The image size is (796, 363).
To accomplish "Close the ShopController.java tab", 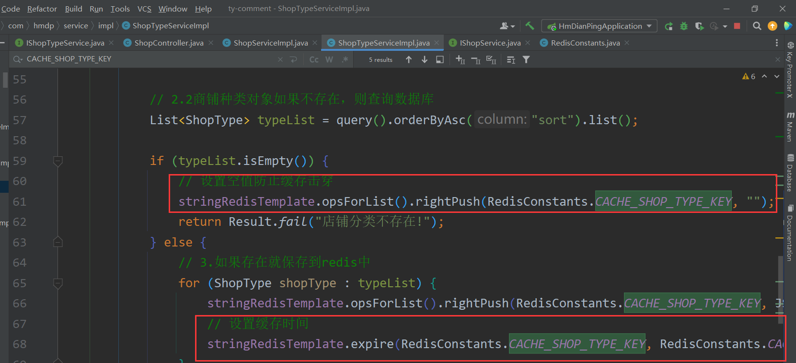I will coord(211,43).
